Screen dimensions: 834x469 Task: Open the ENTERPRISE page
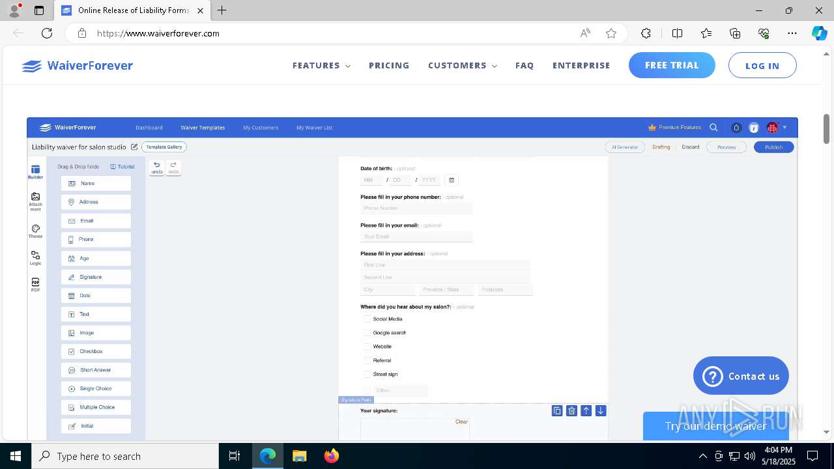581,66
